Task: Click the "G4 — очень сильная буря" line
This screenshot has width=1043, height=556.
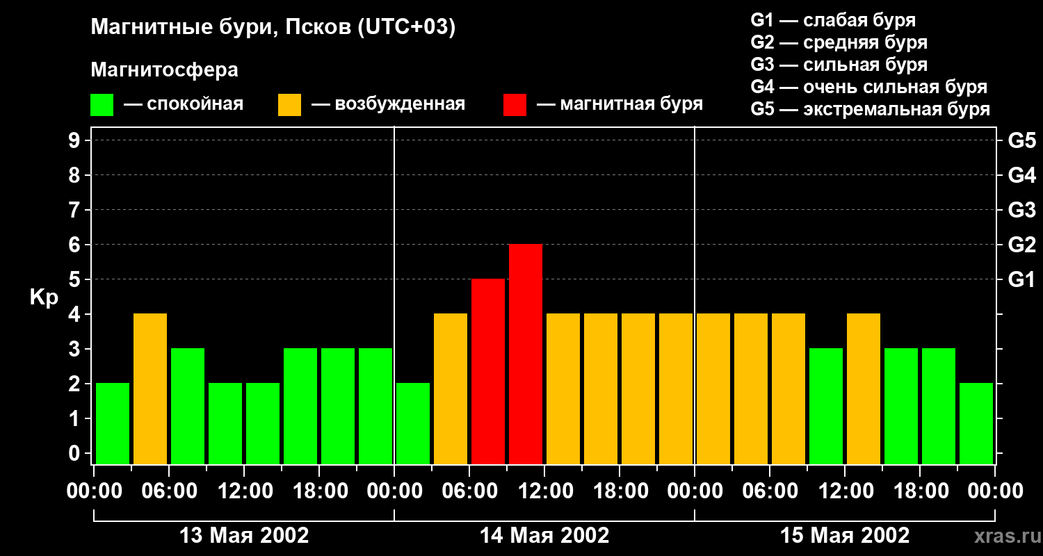Action: [x=869, y=87]
